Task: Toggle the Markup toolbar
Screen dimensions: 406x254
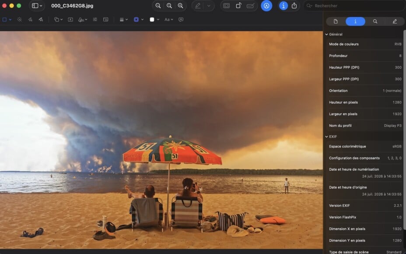Action: click(x=266, y=6)
